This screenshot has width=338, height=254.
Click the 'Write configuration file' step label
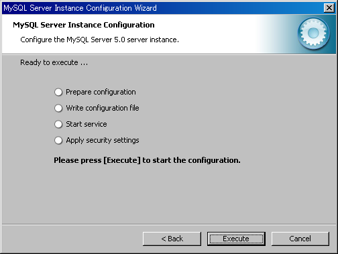click(103, 108)
